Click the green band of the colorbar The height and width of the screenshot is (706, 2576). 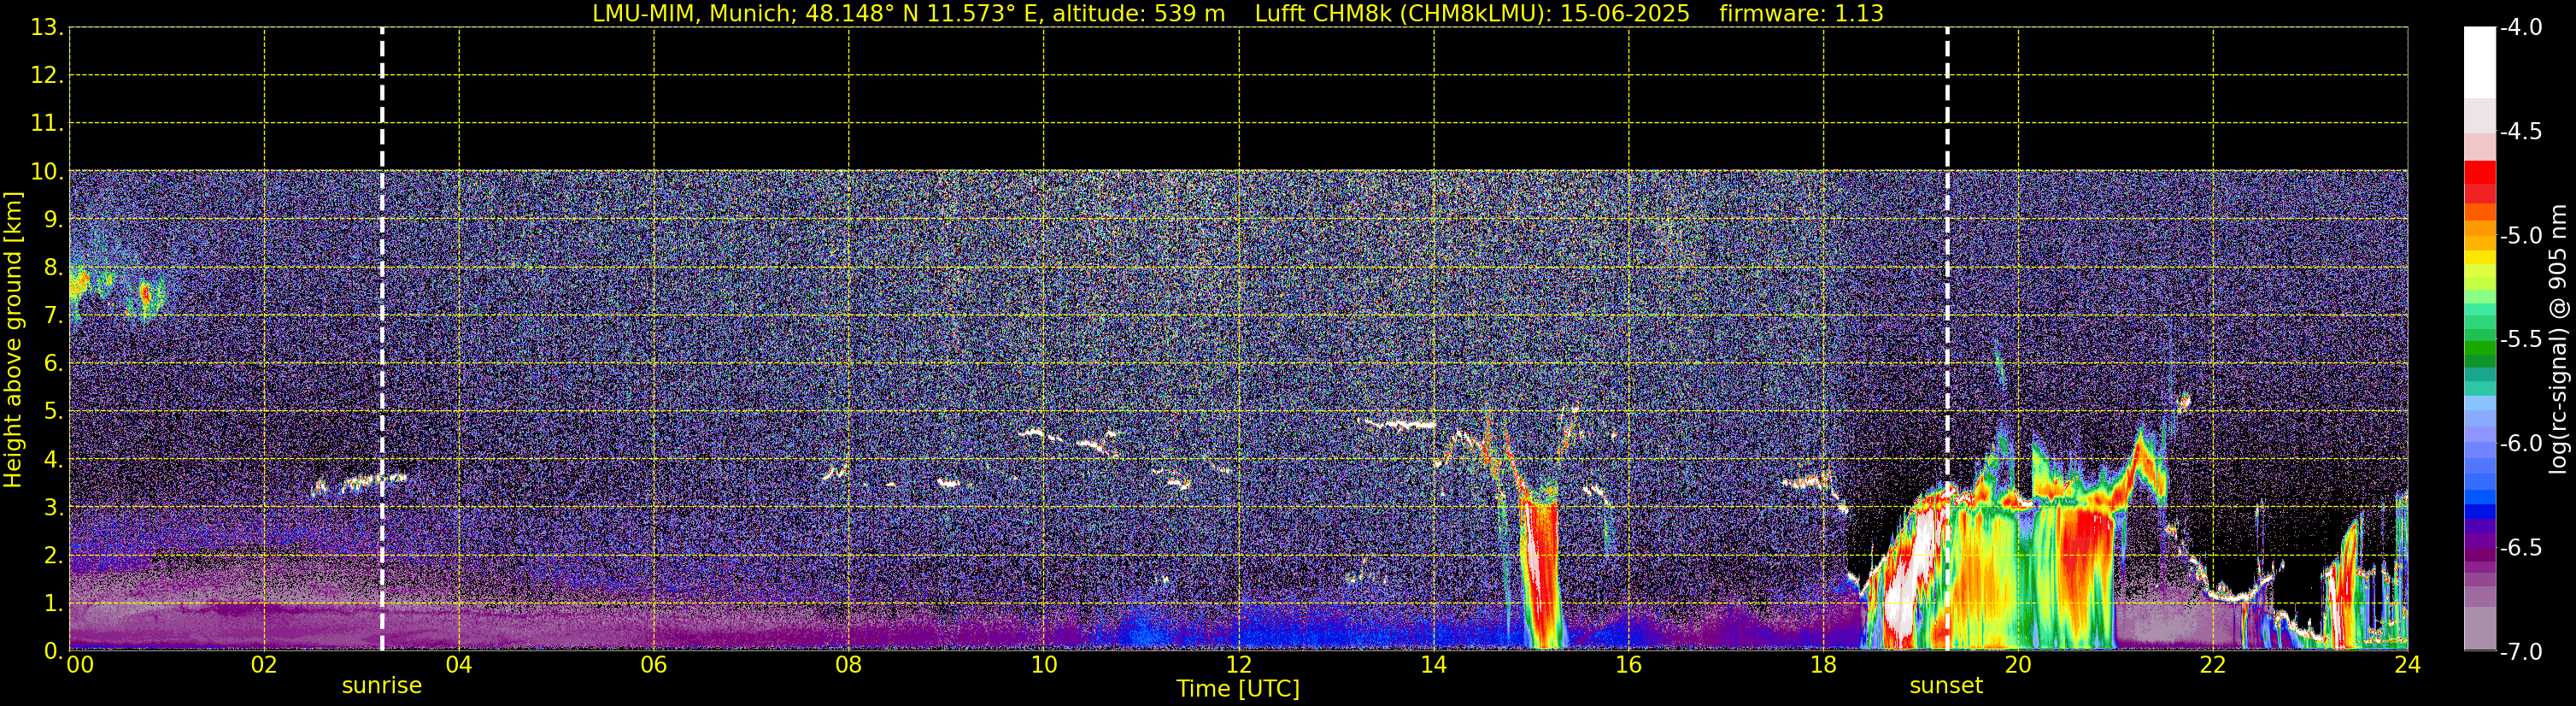pos(2480,350)
